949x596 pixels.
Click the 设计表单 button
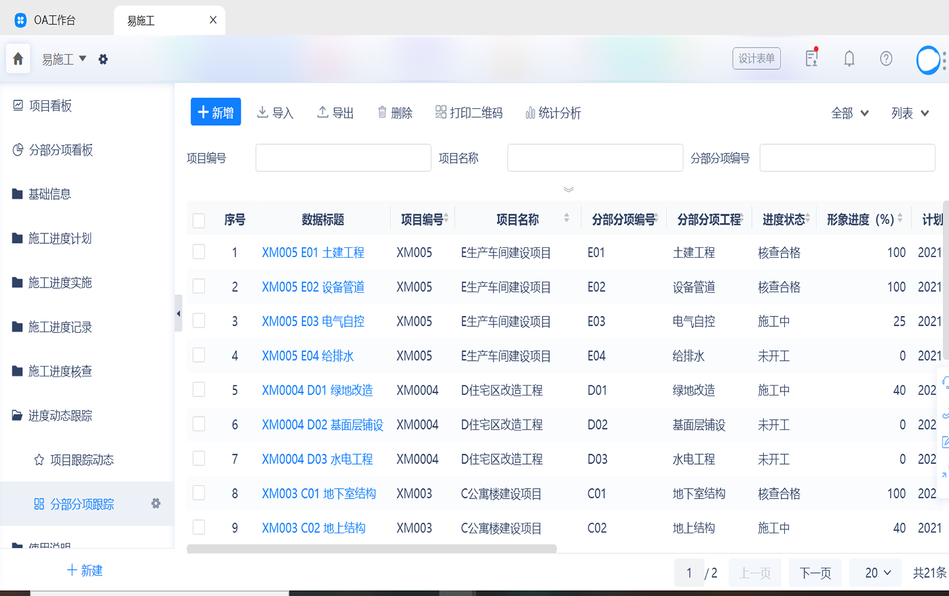[x=757, y=59]
